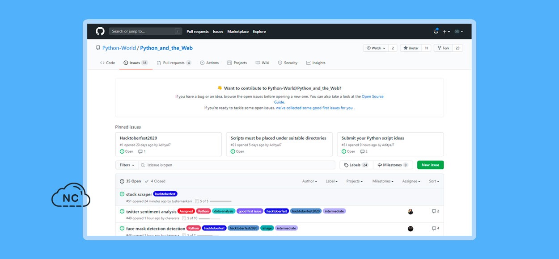View the stargazers count of 11
The height and width of the screenshot is (259, 559).
pyautogui.click(x=426, y=48)
